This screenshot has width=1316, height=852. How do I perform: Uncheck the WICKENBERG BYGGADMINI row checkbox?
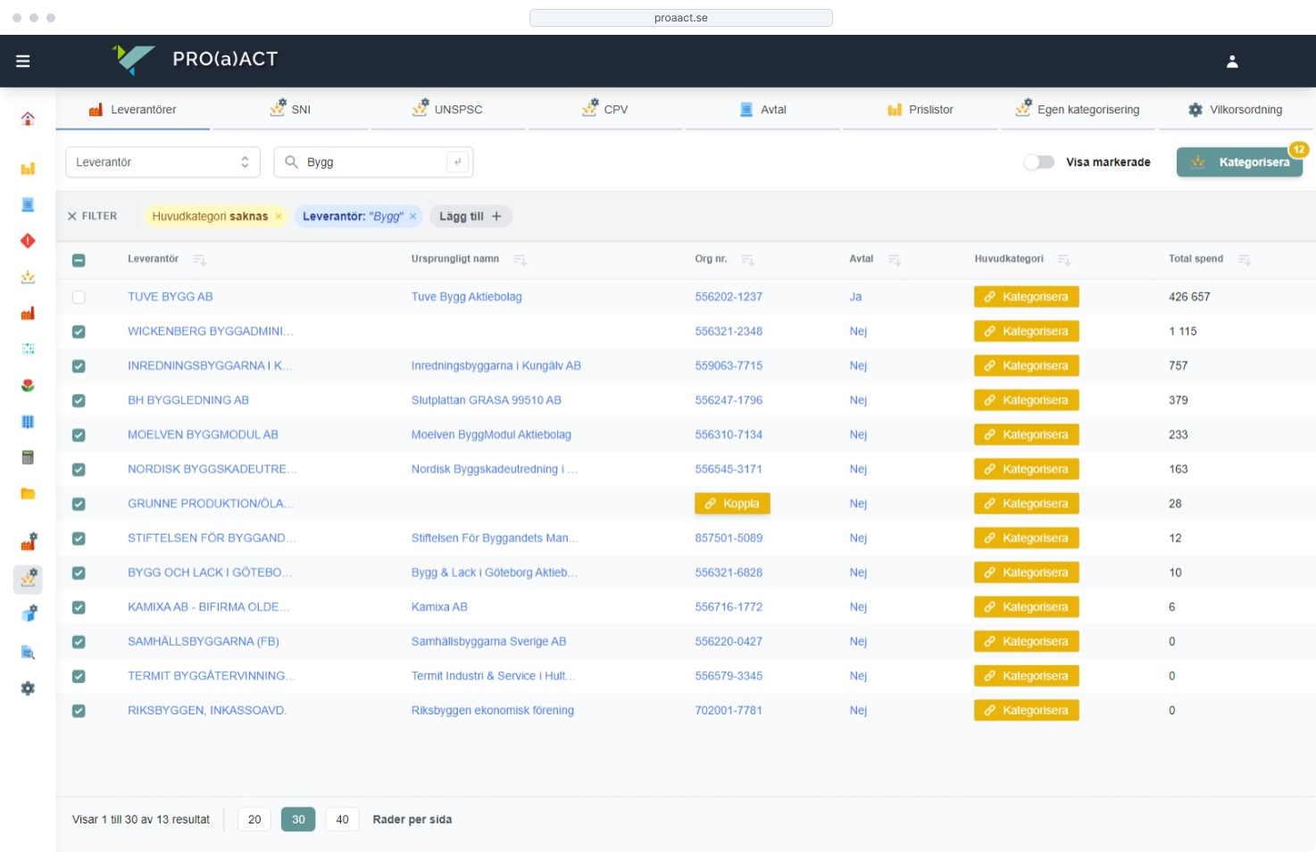tap(79, 331)
